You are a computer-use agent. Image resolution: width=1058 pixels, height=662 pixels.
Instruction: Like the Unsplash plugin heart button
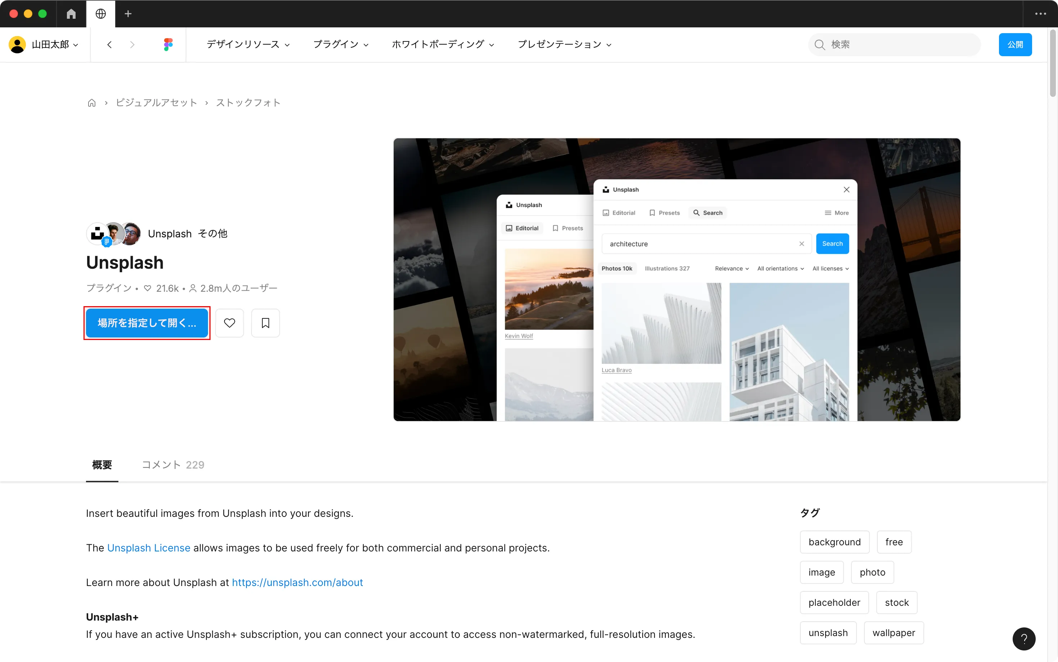[x=230, y=323]
